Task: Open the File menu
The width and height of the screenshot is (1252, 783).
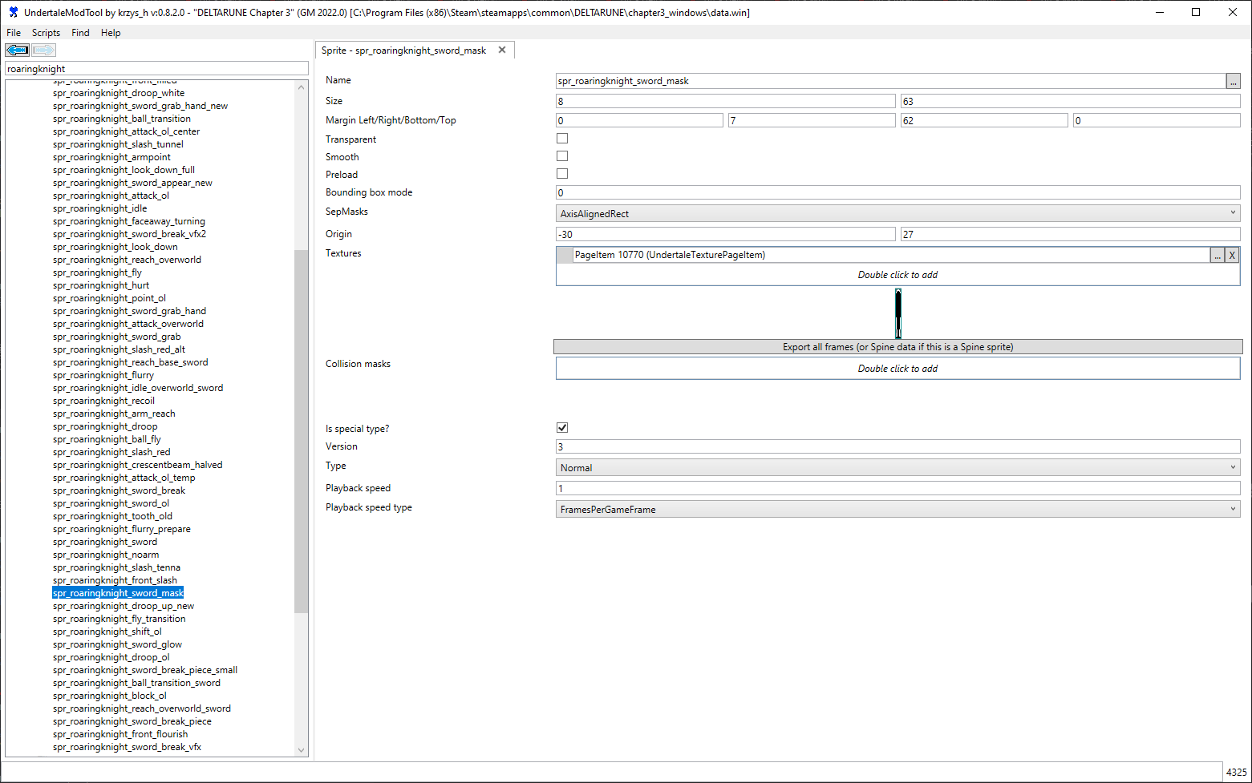Action: click(14, 33)
